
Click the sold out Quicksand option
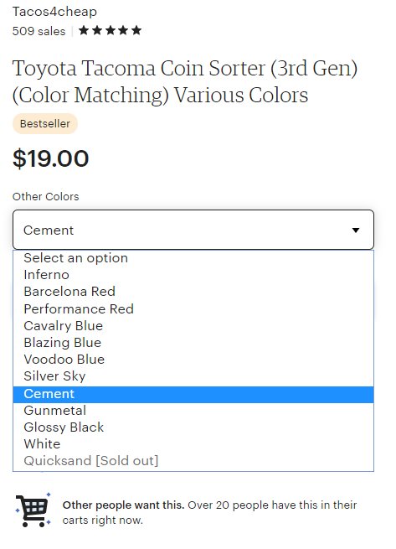pyautogui.click(x=193, y=461)
